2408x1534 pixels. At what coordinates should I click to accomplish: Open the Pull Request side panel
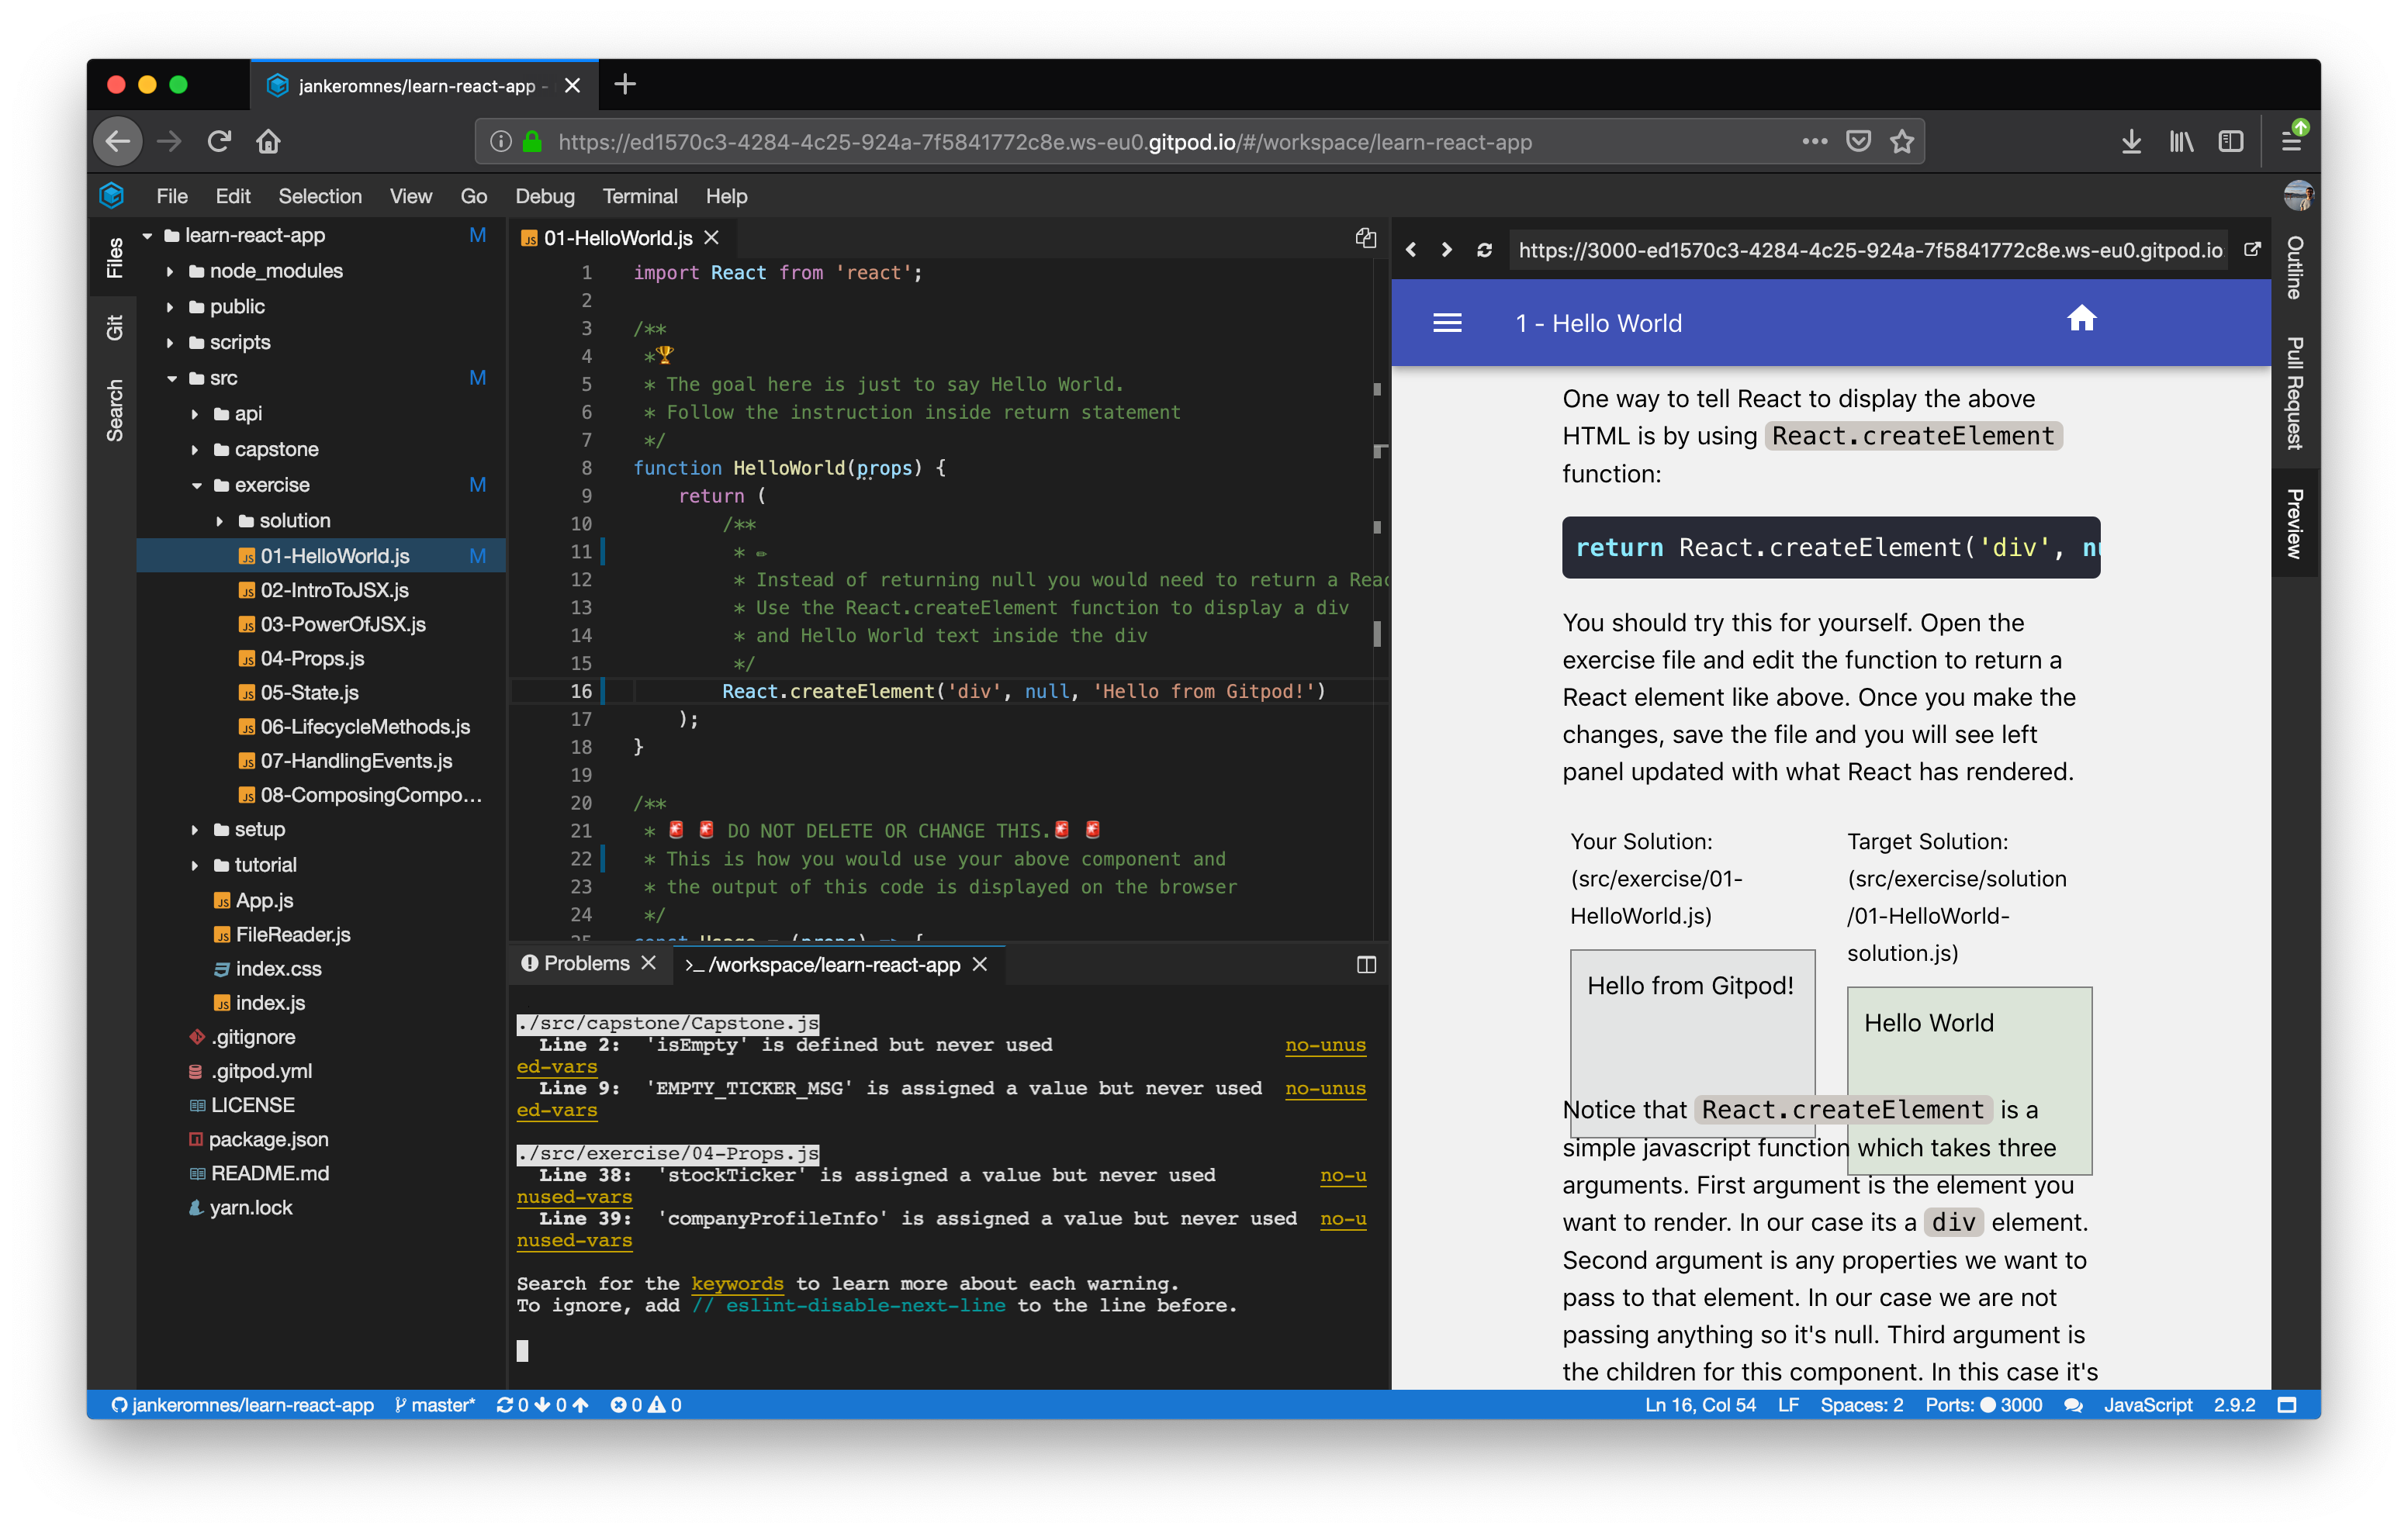2295,393
